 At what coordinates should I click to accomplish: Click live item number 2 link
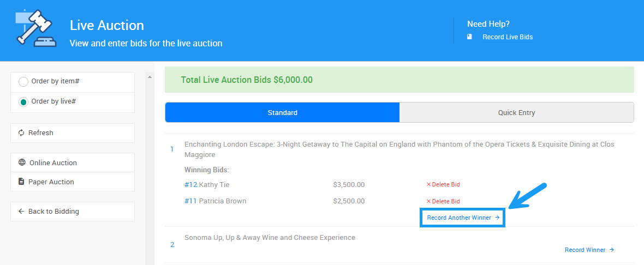[x=172, y=244]
